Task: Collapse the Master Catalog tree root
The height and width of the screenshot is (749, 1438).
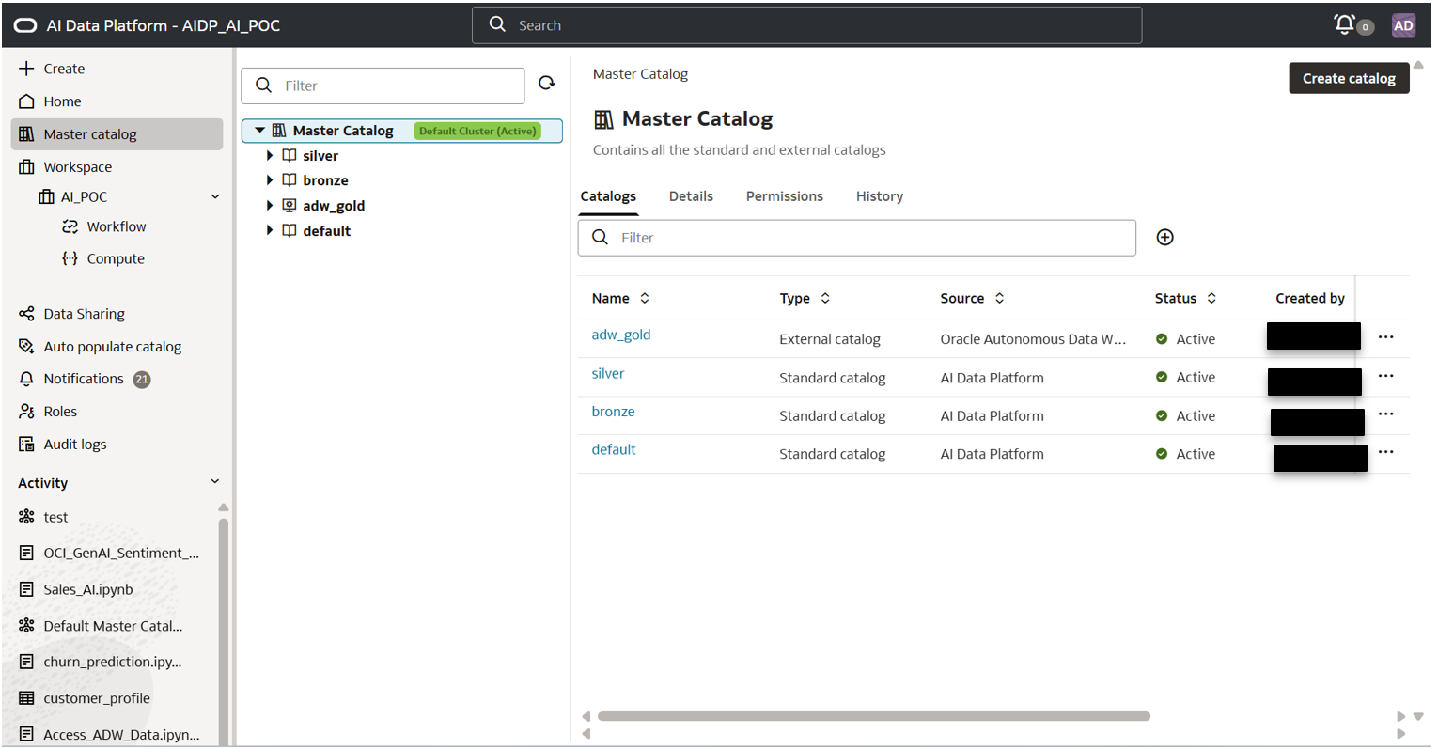Action: point(260,131)
